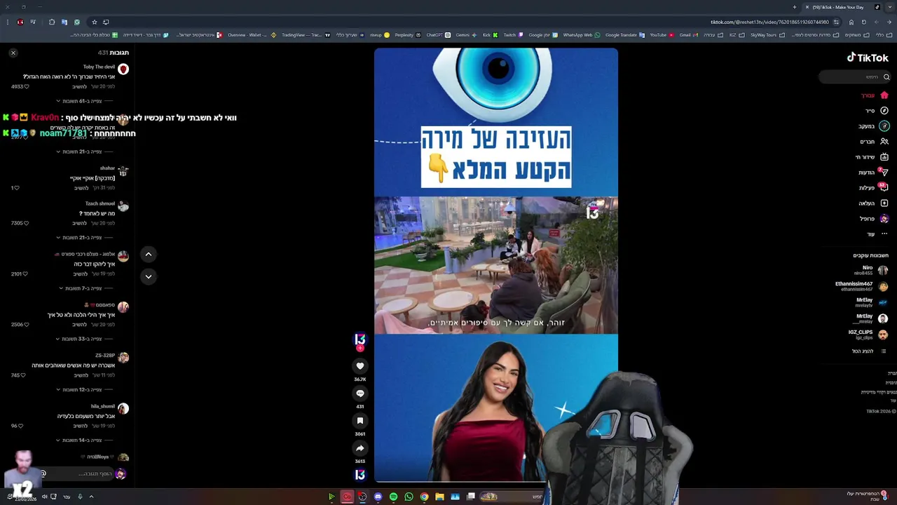
Task: Open the Messages paper-plane icon
Action: [x=884, y=173]
